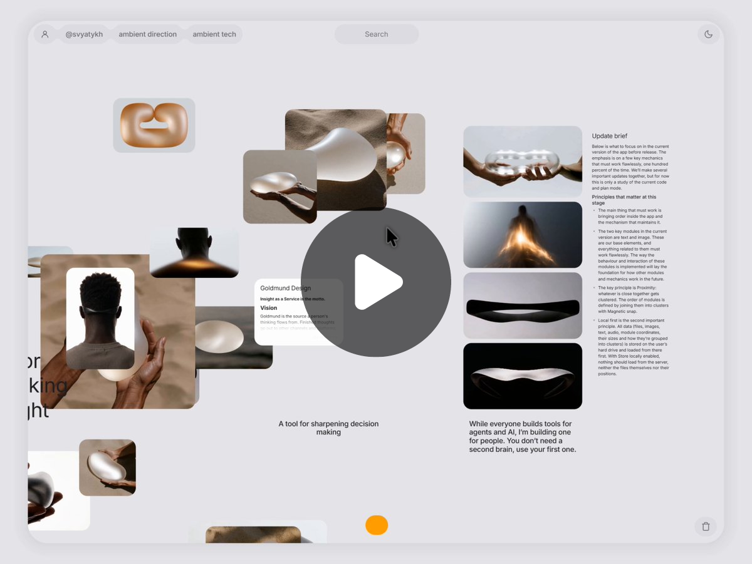Image resolution: width=752 pixels, height=564 pixels.
Task: Select the copper knot shape thumbnail
Action: (x=154, y=125)
